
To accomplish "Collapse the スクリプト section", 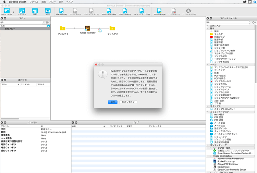I will [x=207, y=106].
